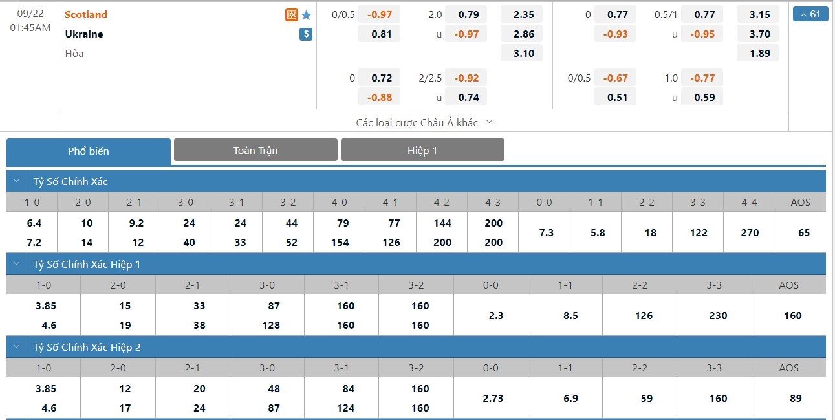The height and width of the screenshot is (420, 835).
Task: Choose 0-0 odds 2.3 in Hiệp 1
Action: click(x=490, y=315)
